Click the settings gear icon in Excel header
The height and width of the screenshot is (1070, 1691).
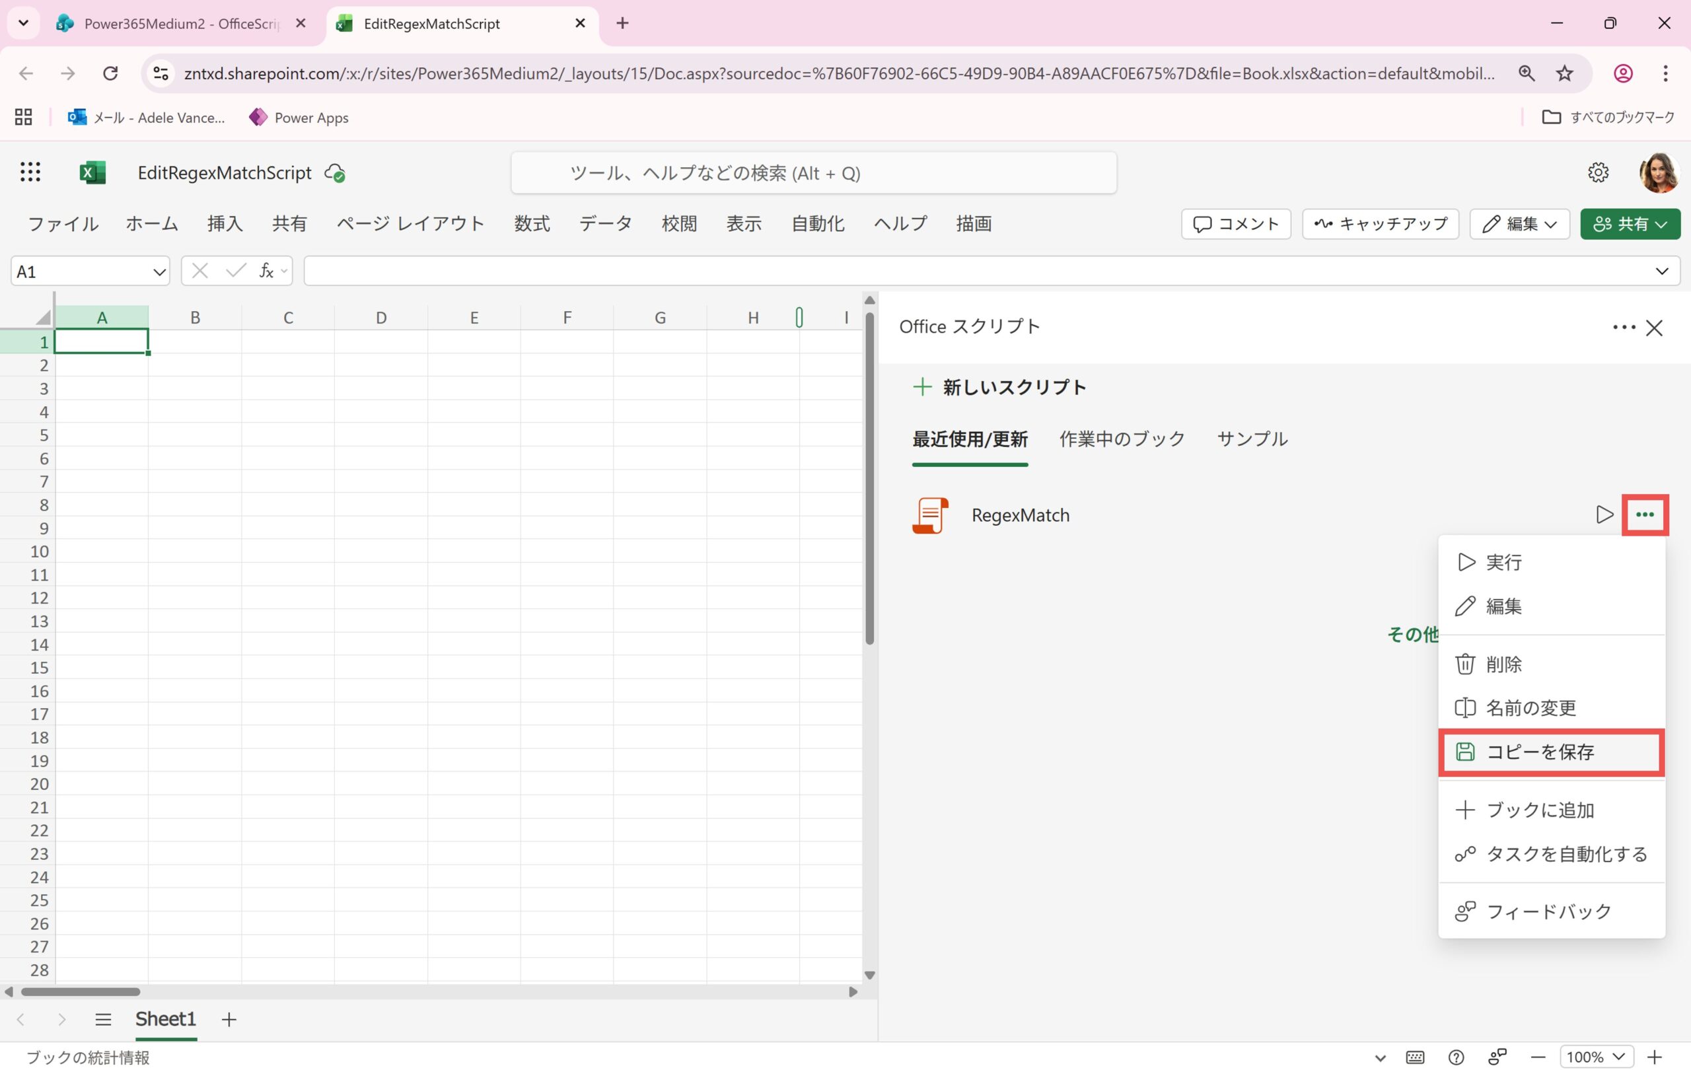pos(1599,172)
